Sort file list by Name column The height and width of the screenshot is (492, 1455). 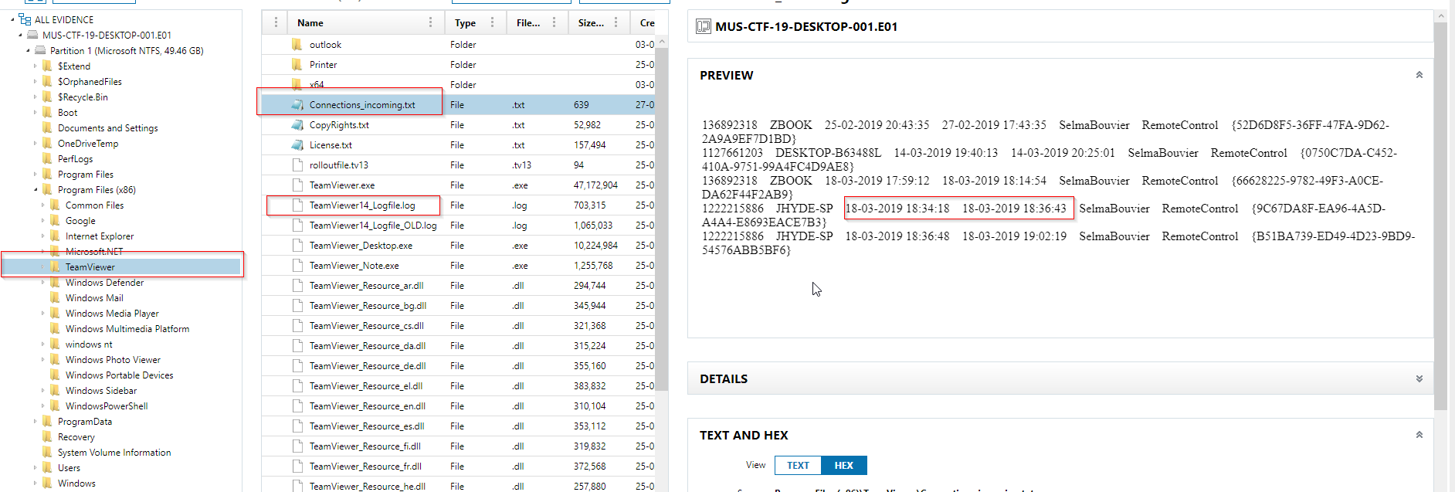click(x=310, y=22)
